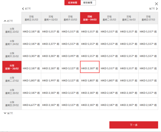Choose the highlighted HKD 2,187 fare for 26/02–04/03

tap(90, 67)
